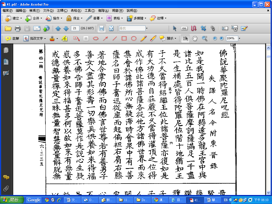The height and width of the screenshot is (204, 272).
Task: Open the Pages panel in left sidebar
Action: [6, 50]
